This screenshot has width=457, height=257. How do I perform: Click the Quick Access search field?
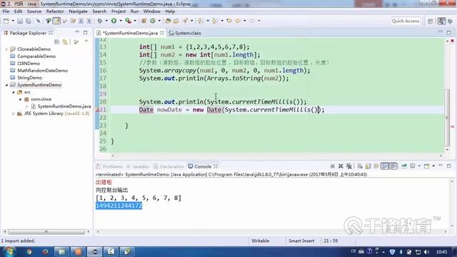coord(405,21)
